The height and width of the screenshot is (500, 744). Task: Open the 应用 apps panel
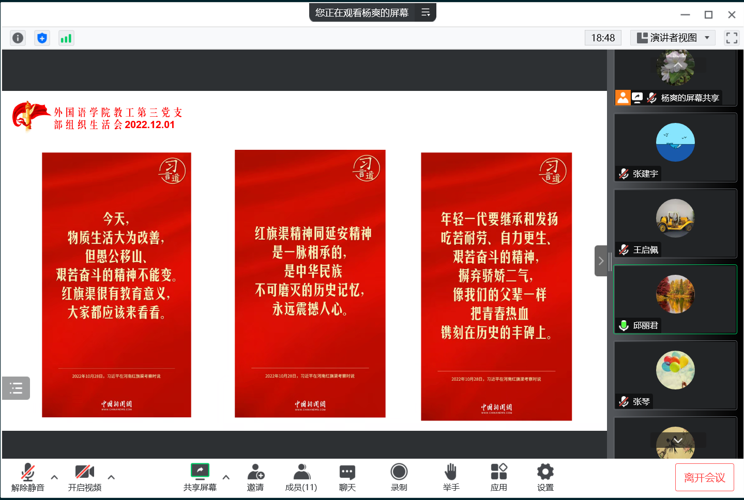point(498,477)
